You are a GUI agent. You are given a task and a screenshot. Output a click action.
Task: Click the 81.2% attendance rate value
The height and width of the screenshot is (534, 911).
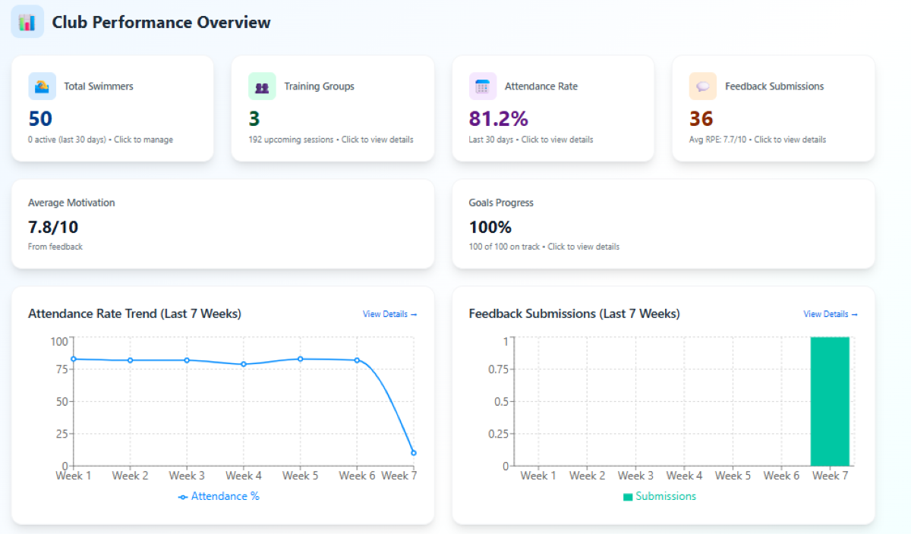coord(498,119)
